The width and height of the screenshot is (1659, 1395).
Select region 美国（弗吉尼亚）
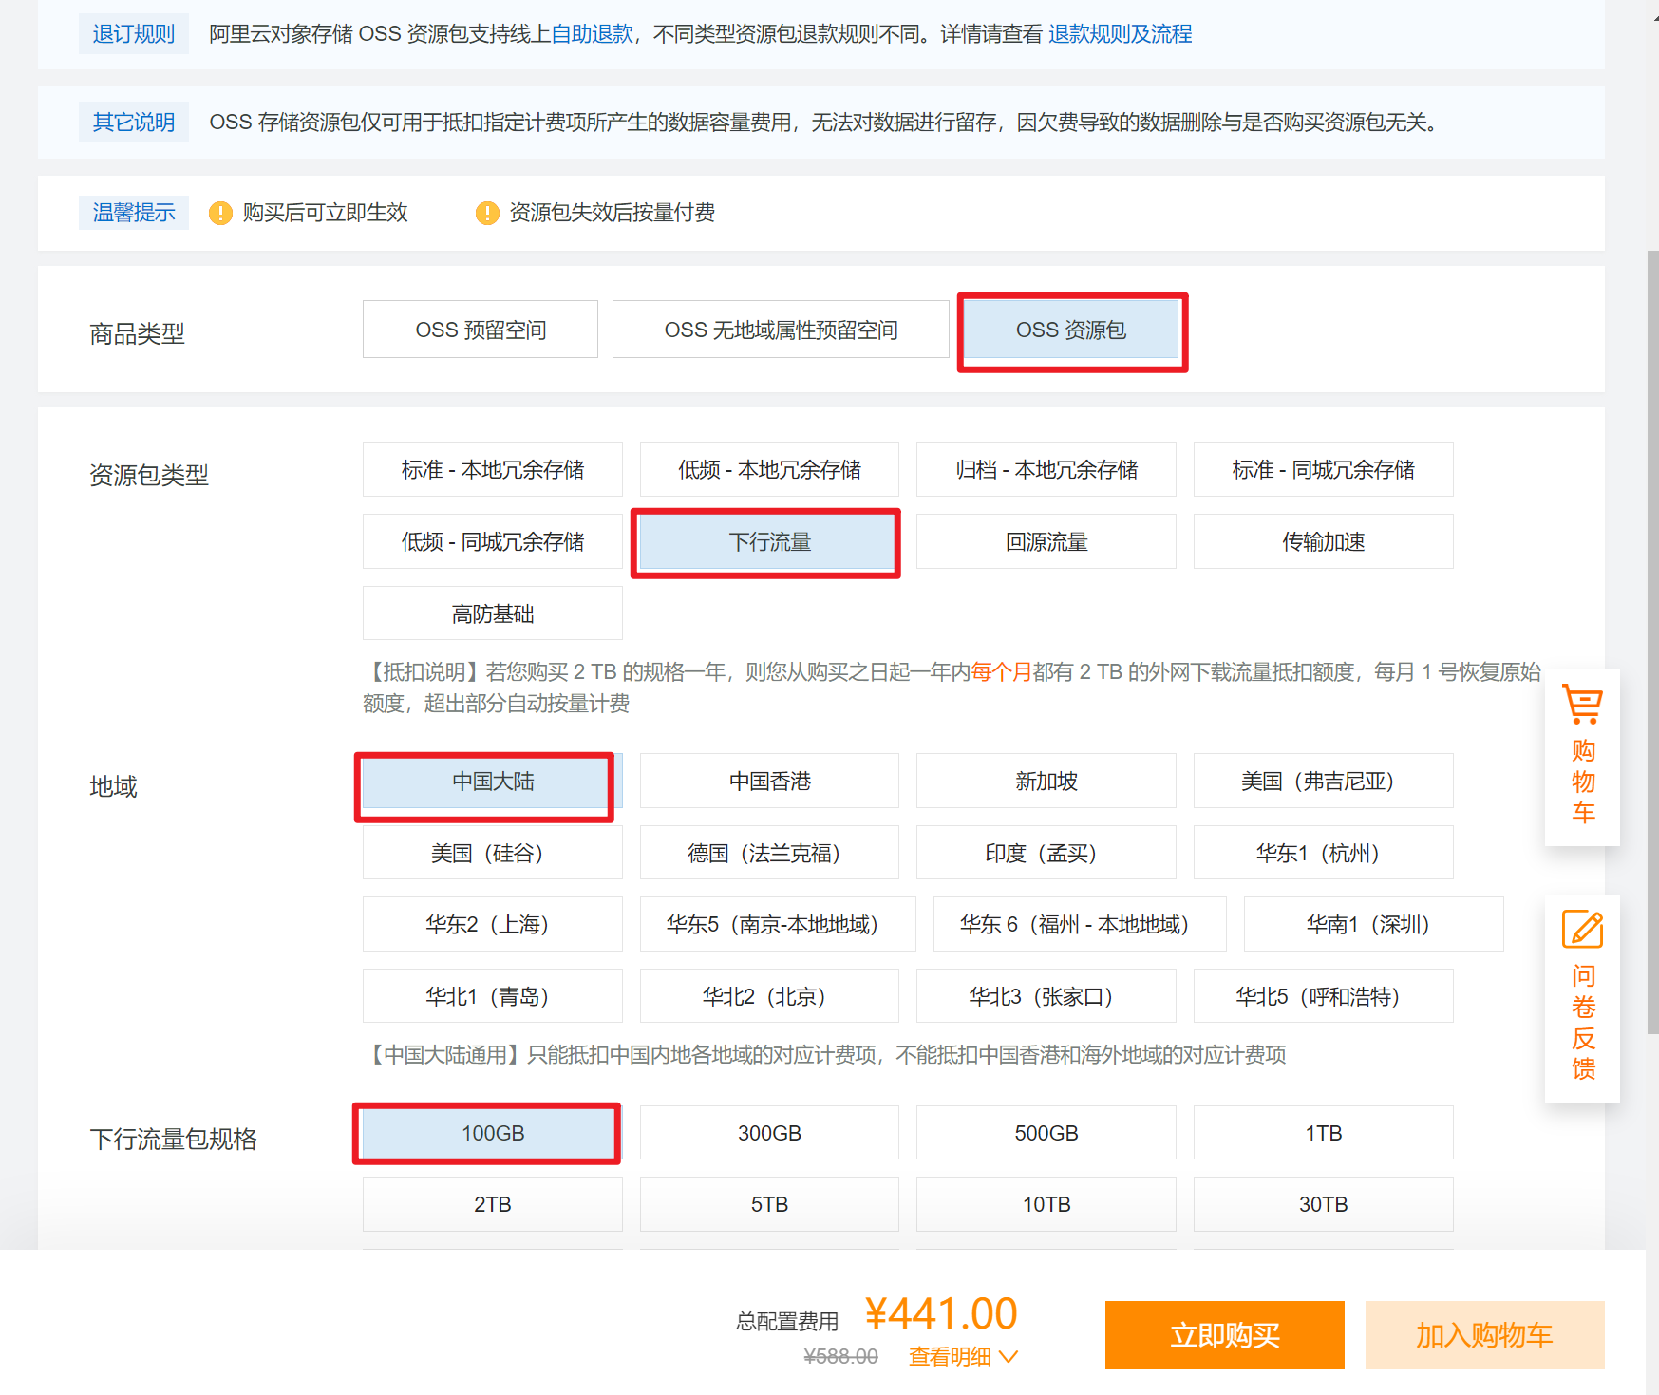[x=1324, y=781]
